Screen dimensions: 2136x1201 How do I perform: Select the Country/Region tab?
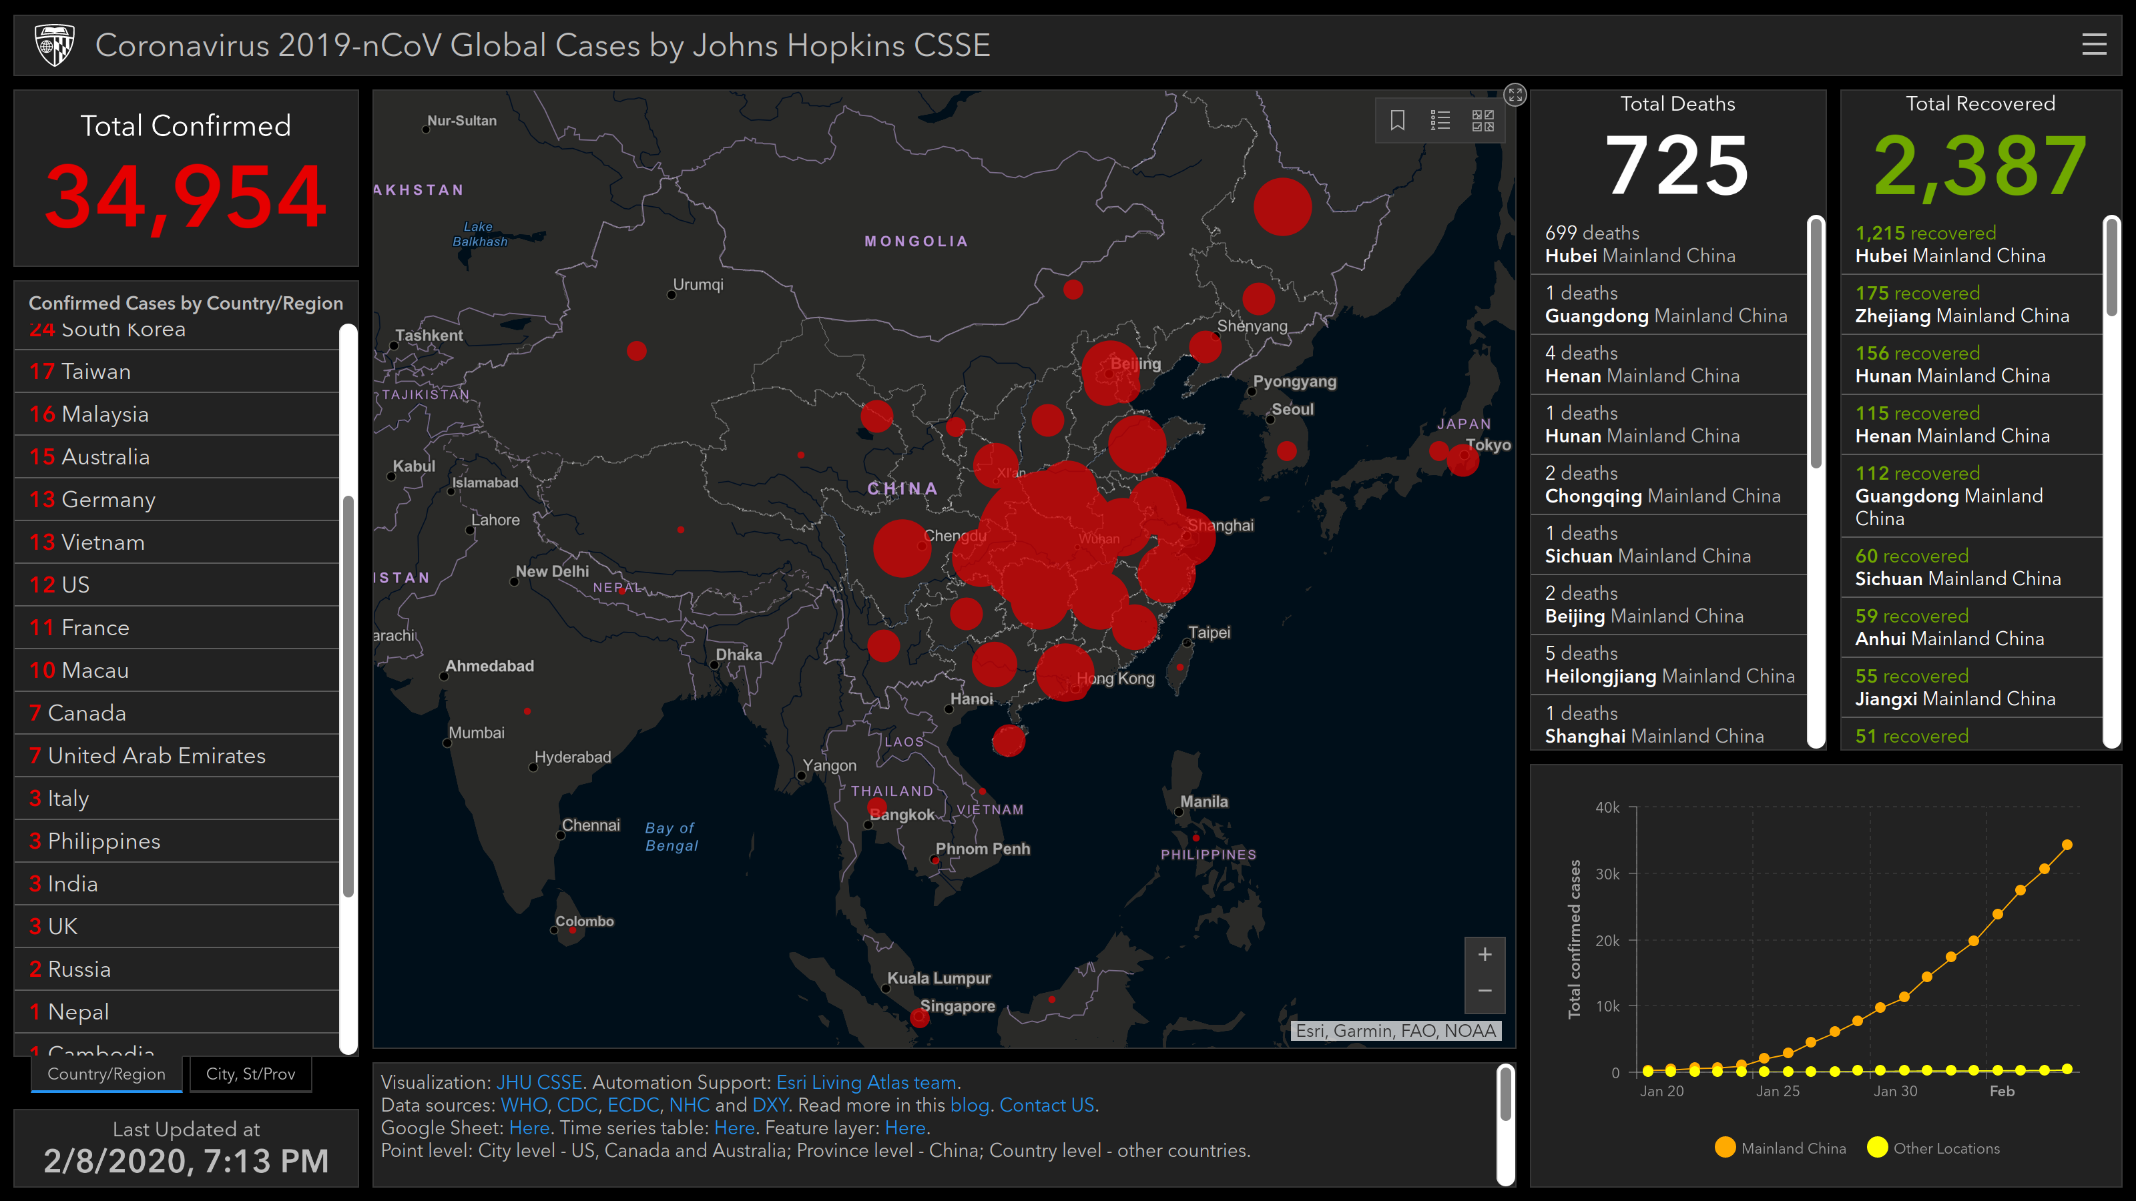pyautogui.click(x=106, y=1074)
